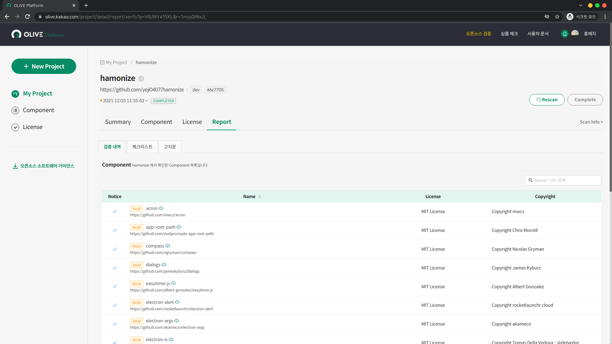Expand Scan Info section
Image resolution: width=612 pixels, height=344 pixels.
[591, 122]
